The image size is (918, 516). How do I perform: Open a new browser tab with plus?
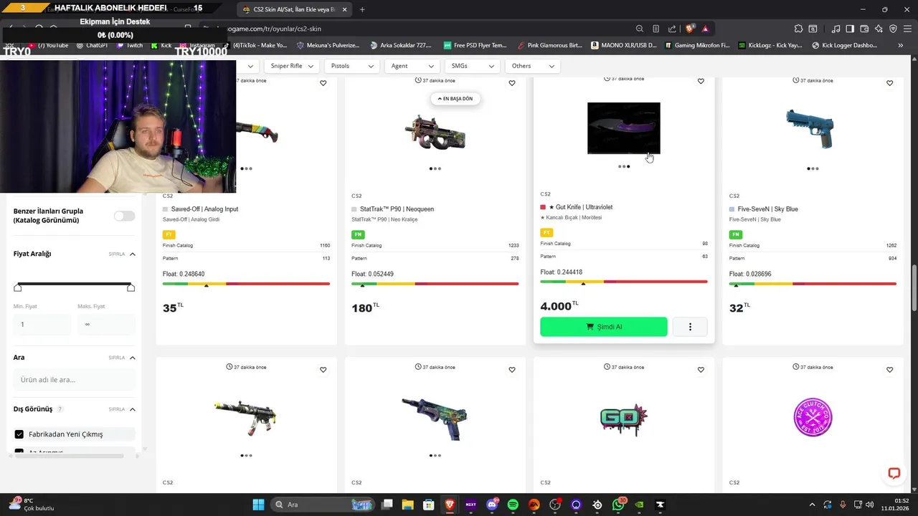pos(362,9)
